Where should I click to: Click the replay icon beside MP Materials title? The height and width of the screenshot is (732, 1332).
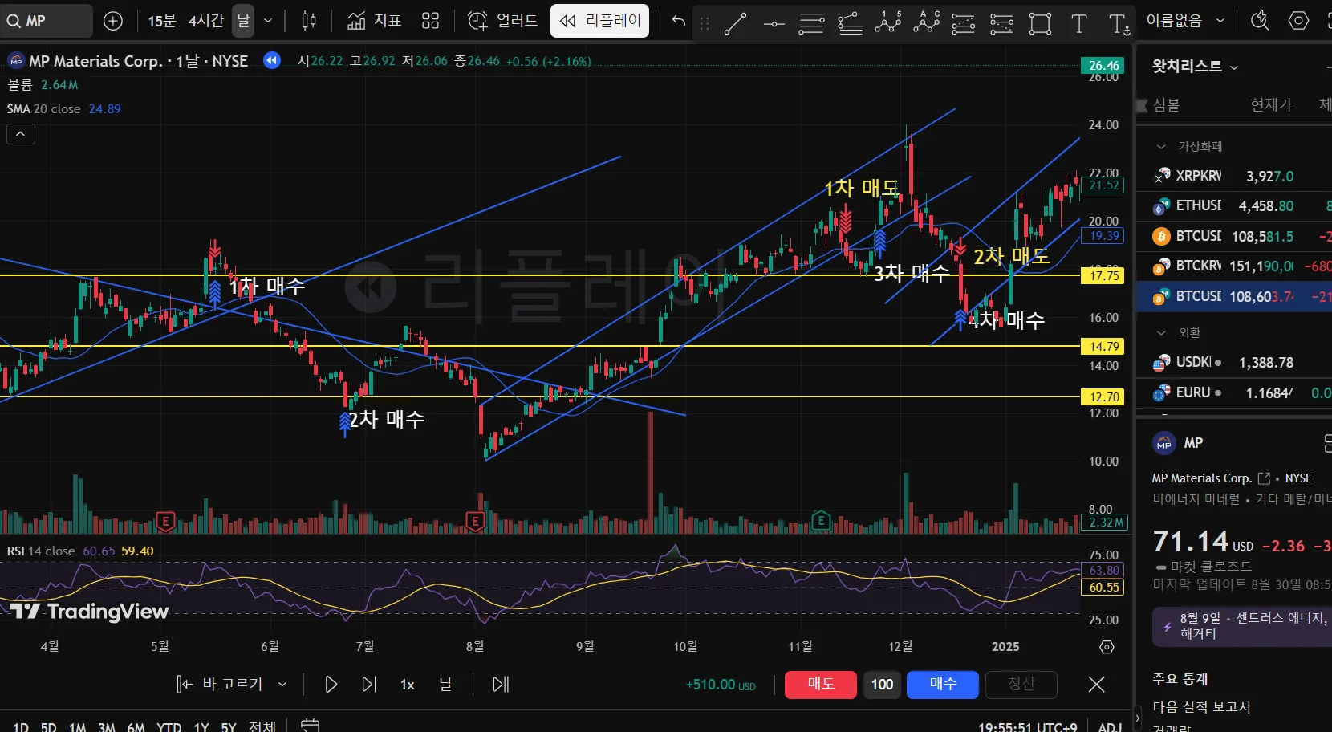click(x=272, y=60)
